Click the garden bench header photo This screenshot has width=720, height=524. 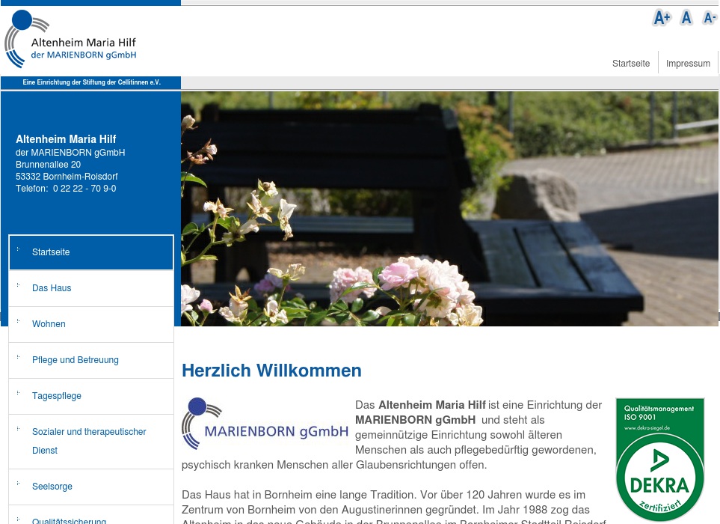click(x=449, y=208)
